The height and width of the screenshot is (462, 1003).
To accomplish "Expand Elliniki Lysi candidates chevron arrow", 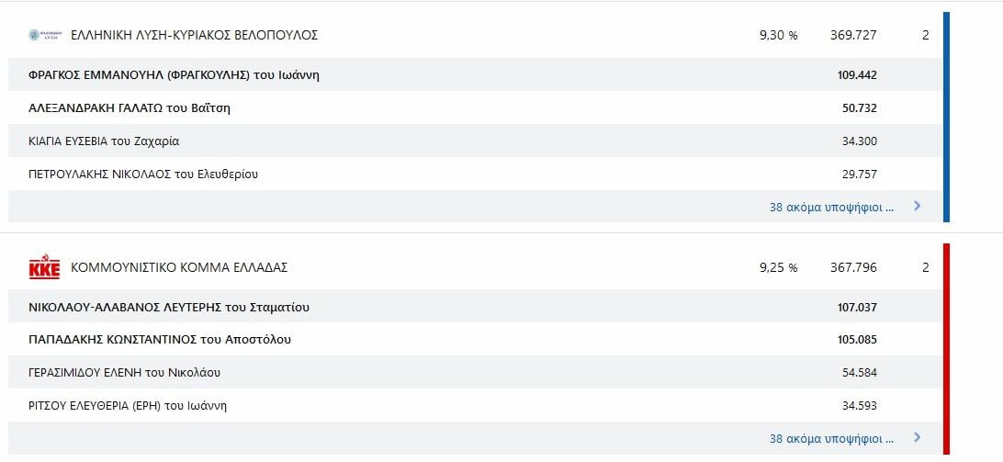I will (x=918, y=206).
